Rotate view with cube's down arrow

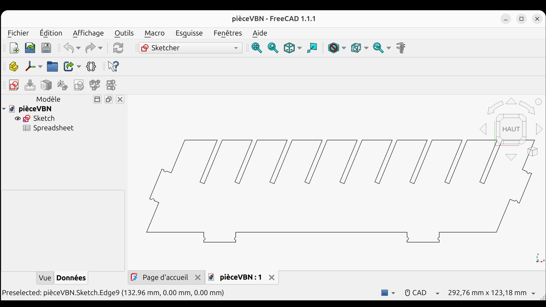(x=511, y=157)
